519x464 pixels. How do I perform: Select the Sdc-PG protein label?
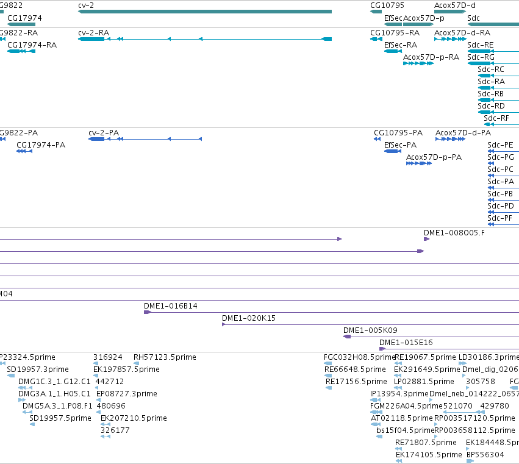501,157
